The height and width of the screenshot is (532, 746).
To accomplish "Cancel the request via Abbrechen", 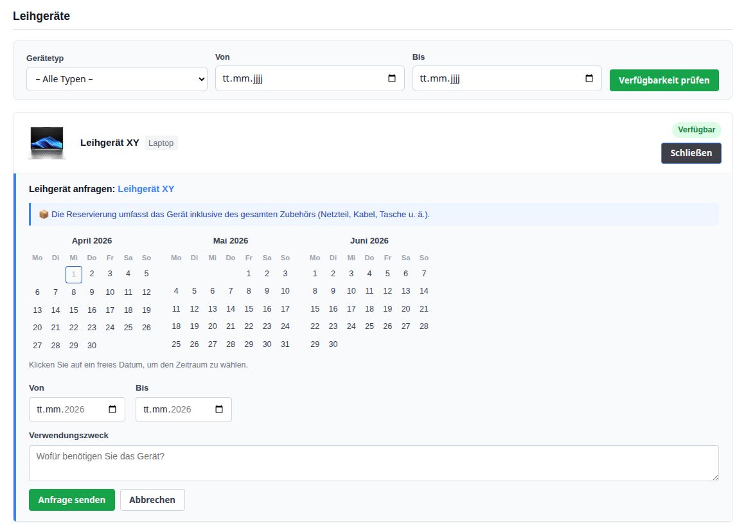I will pos(152,500).
